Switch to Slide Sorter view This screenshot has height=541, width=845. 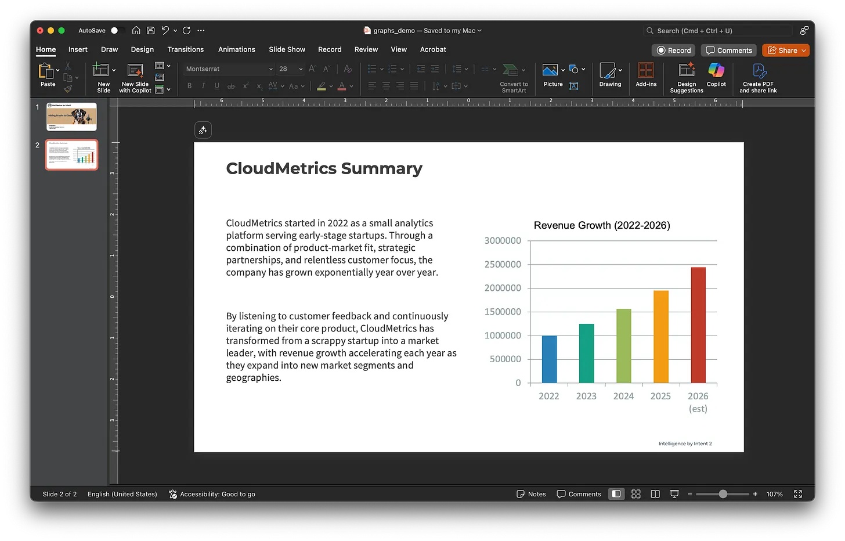coord(636,494)
